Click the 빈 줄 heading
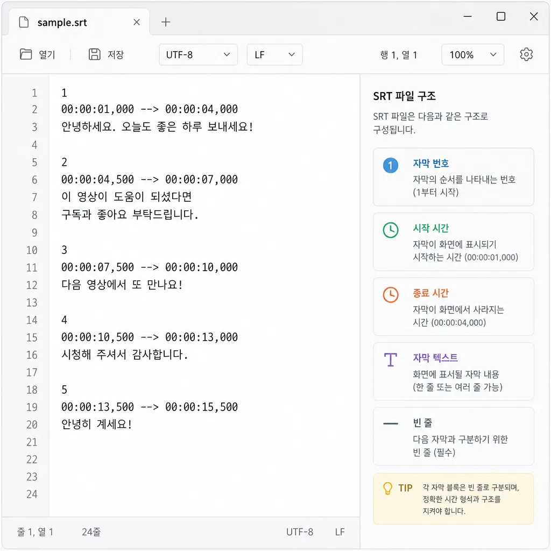This screenshot has height=551, width=551. tap(422, 423)
